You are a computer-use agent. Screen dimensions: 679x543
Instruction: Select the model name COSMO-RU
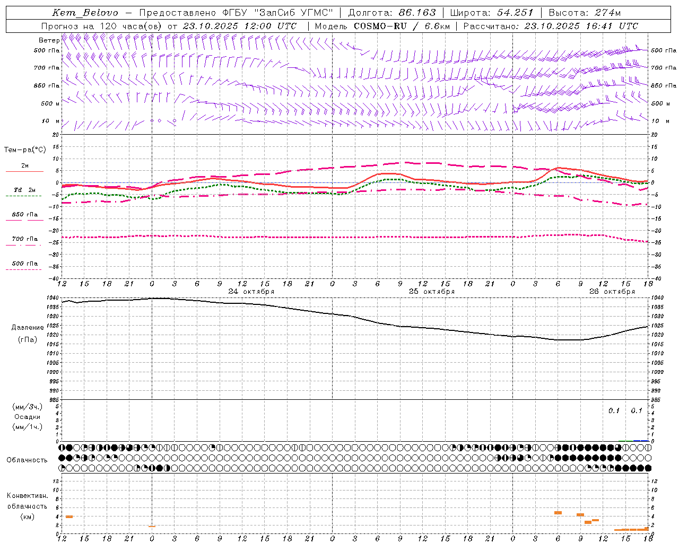pos(381,26)
